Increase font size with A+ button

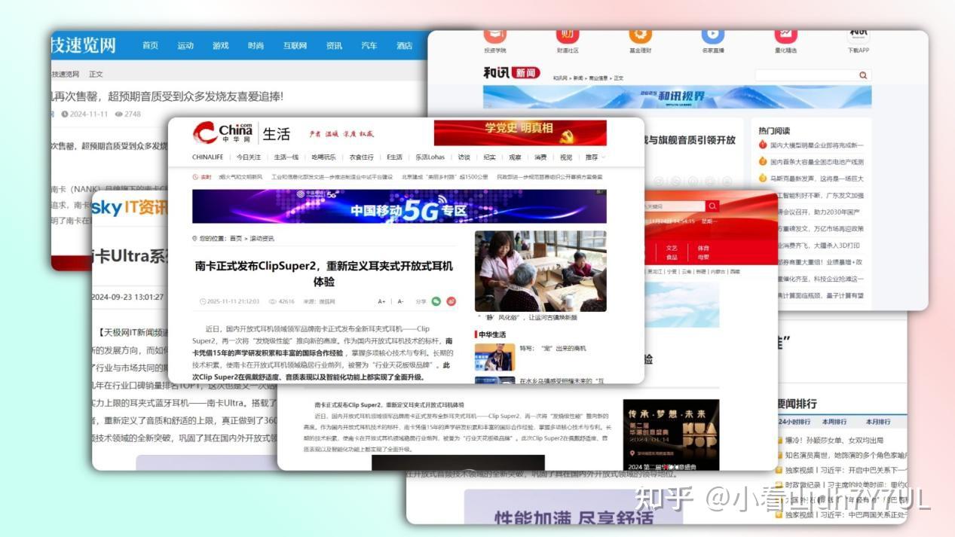click(381, 301)
